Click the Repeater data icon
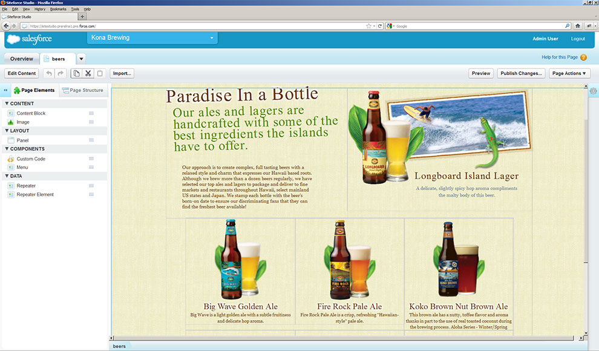 click(x=11, y=186)
